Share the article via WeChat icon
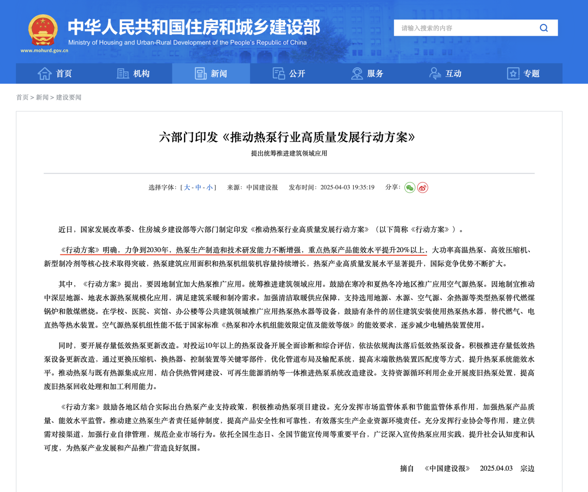588x492 pixels. pyautogui.click(x=410, y=188)
